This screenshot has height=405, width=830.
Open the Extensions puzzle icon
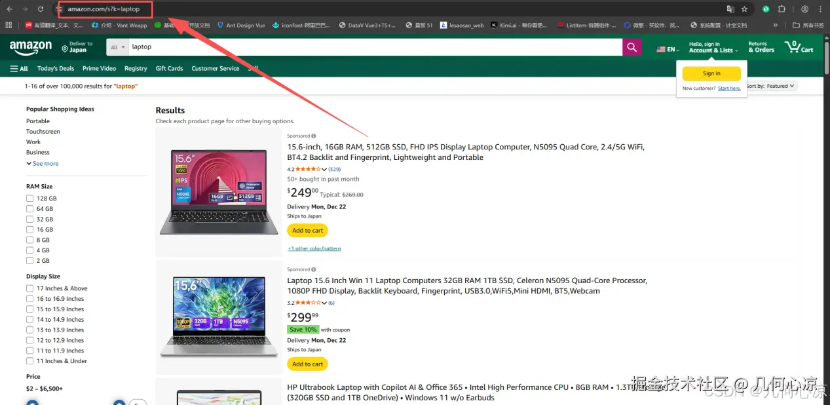pos(782,9)
